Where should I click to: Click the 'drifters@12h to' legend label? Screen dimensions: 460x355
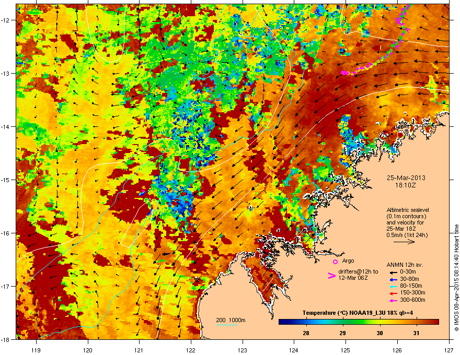358,271
